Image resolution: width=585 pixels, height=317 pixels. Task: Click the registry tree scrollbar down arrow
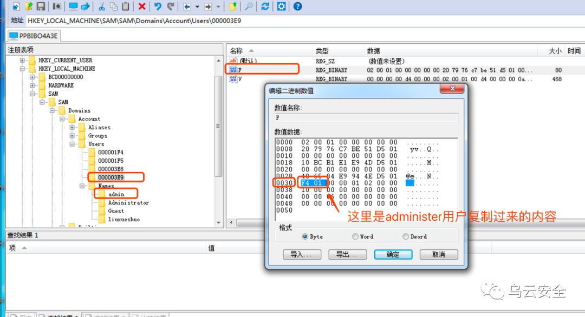[219, 223]
